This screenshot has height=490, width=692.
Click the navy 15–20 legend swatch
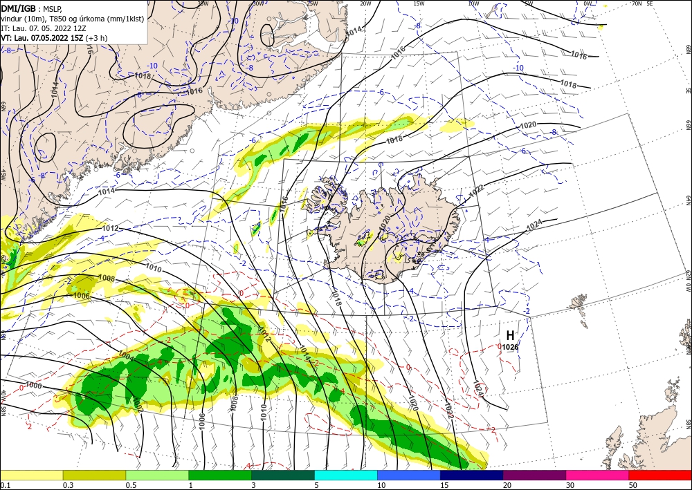(x=472, y=475)
